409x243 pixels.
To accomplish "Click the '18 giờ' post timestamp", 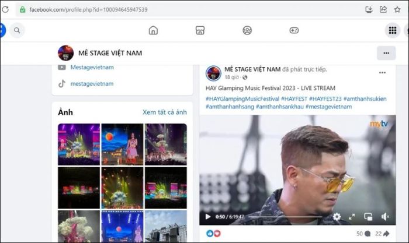I will tap(231, 78).
